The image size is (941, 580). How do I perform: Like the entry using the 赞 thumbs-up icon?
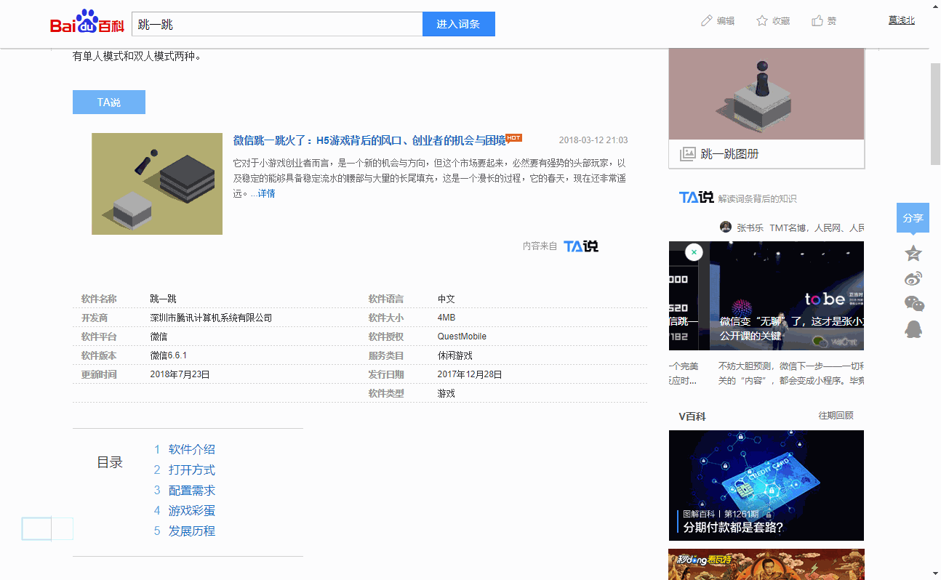pos(824,20)
